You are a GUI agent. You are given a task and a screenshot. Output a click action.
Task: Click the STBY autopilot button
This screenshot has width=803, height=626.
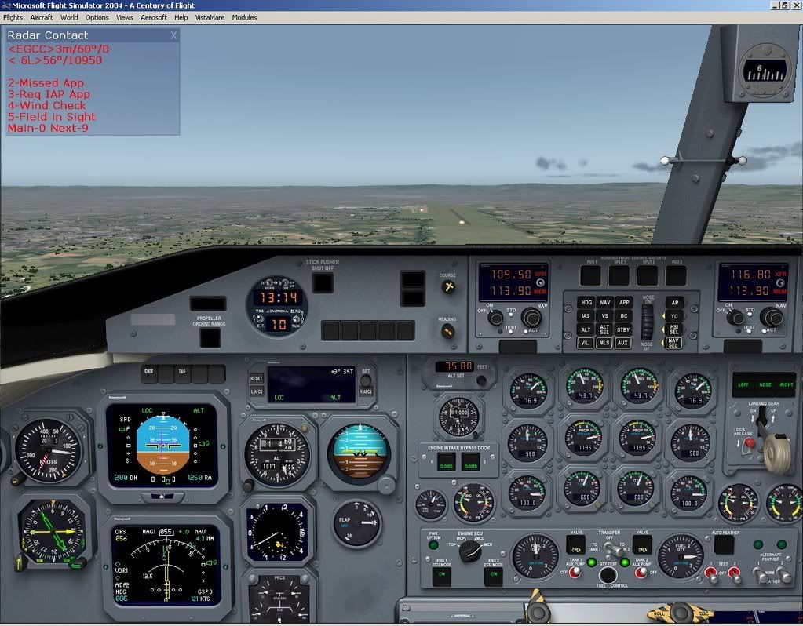624,329
